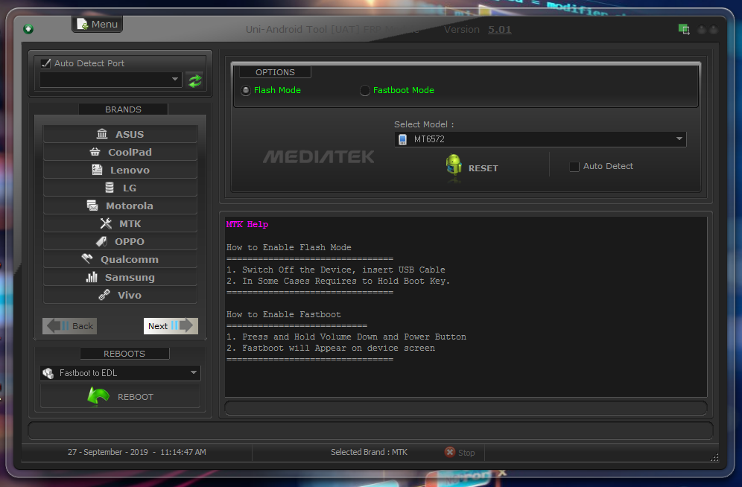Click the green monitor icon at top right
Screen dimensions: 742x487
pyautogui.click(x=684, y=29)
